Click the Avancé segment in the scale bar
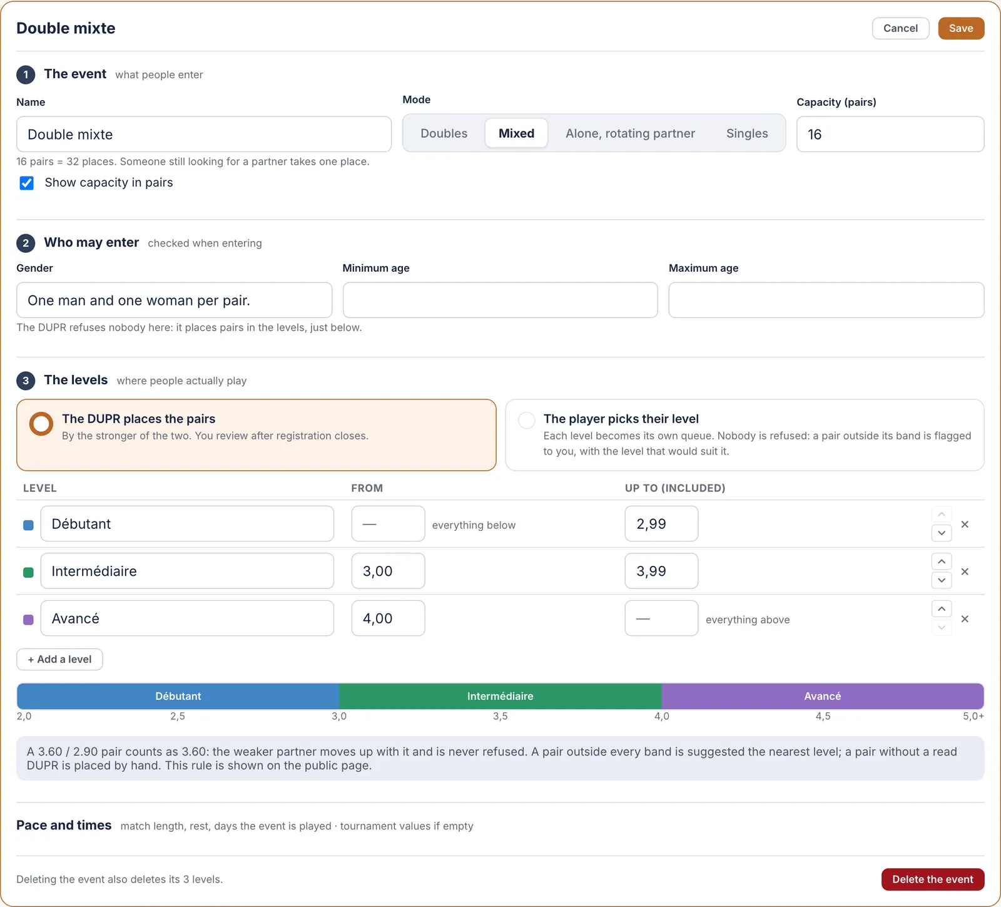The width and height of the screenshot is (1001, 907). click(x=823, y=696)
